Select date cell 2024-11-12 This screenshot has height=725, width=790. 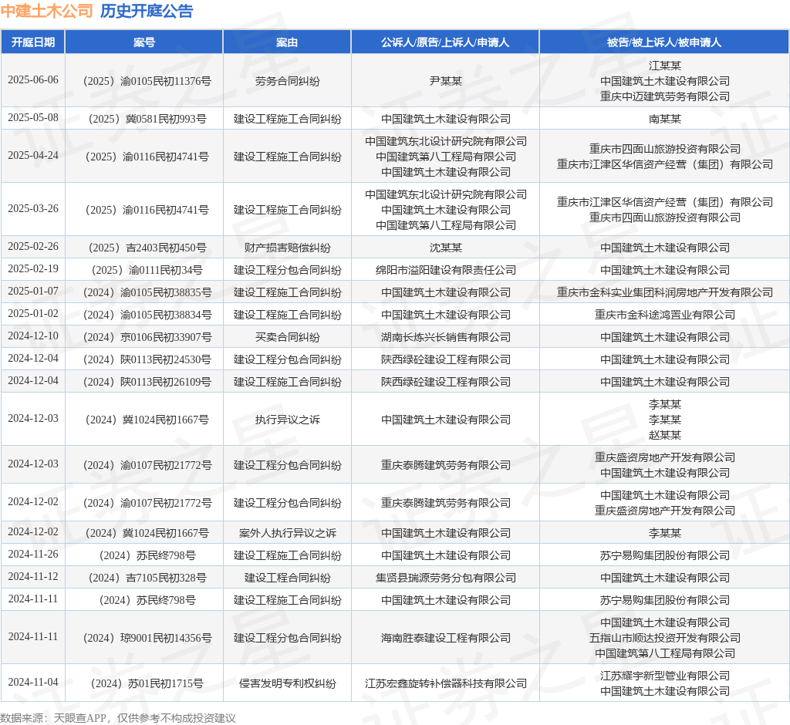33,577
